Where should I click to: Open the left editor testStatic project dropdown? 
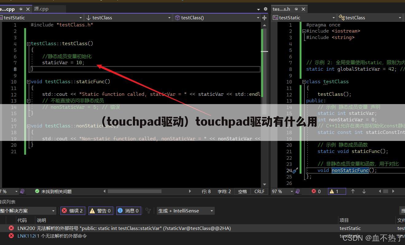[x=41, y=18]
